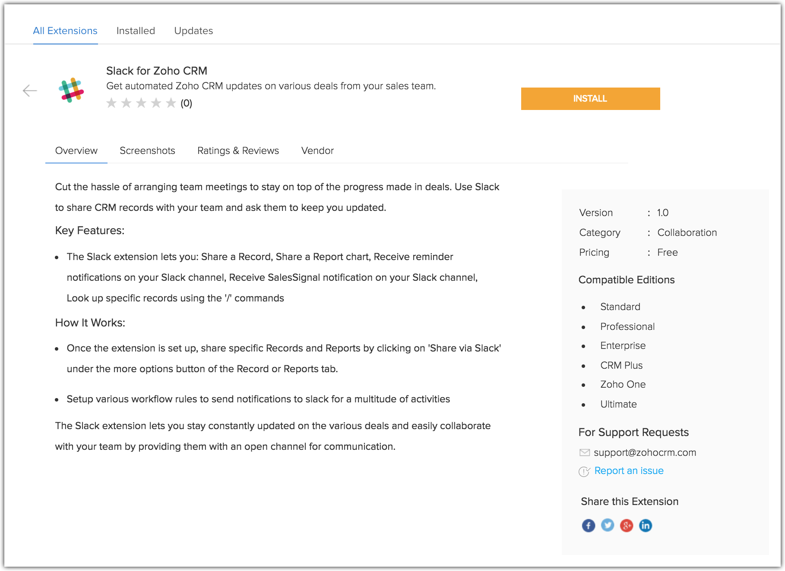Click the support email envelope icon
The image size is (785, 571).
[584, 452]
